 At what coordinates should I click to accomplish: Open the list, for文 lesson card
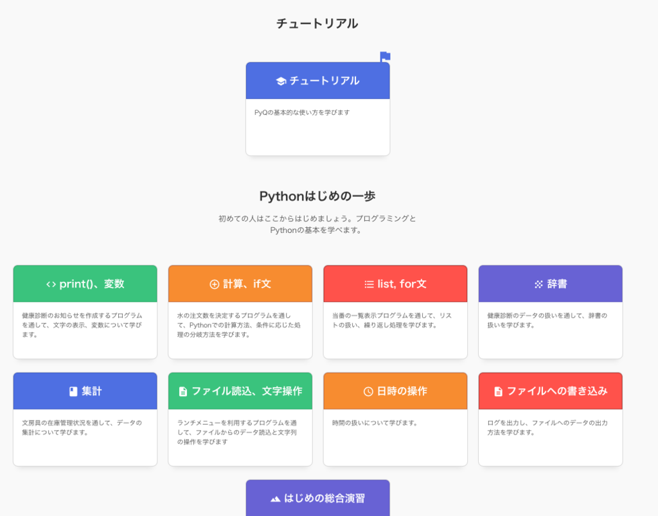point(395,312)
